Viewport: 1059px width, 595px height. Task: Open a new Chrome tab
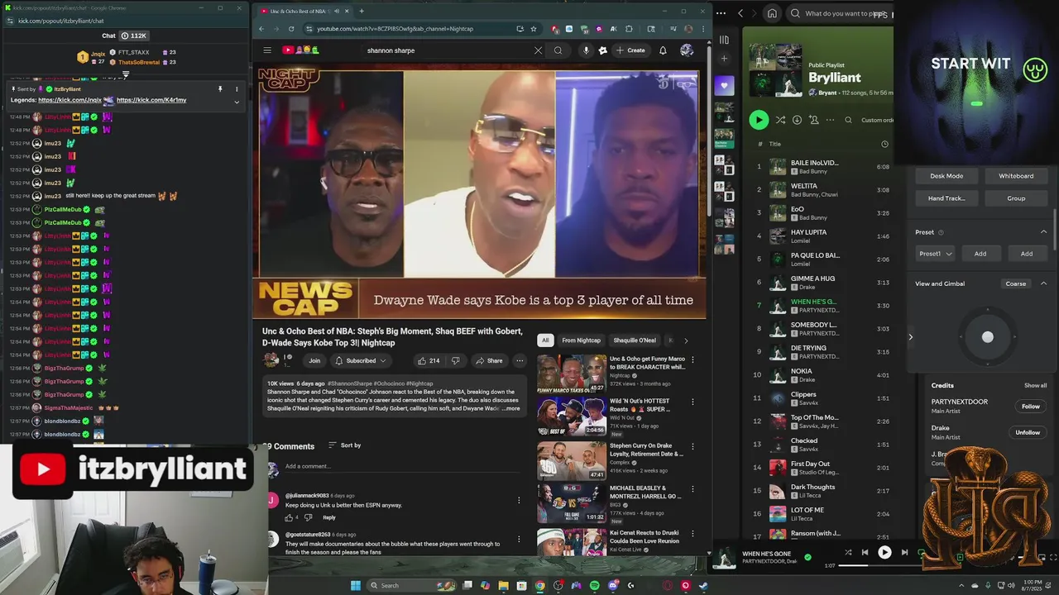pyautogui.click(x=361, y=11)
